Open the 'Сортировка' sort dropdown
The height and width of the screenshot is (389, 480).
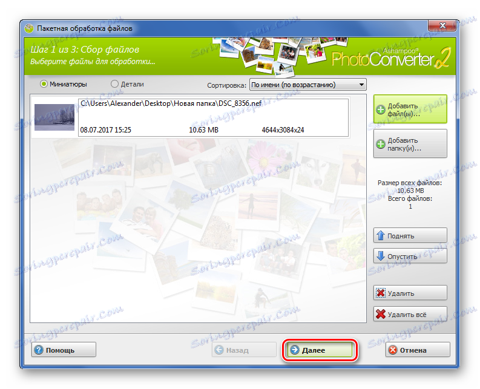pos(308,85)
